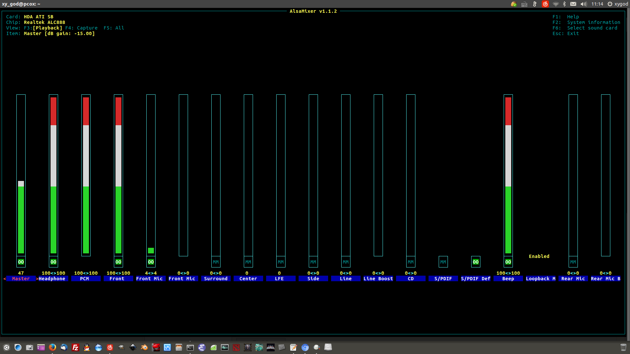Open the terminal icon in the dock

click(x=190, y=347)
